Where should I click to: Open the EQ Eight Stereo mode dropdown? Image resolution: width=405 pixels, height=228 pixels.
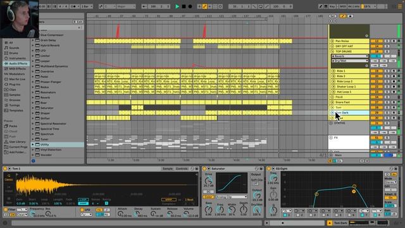pyautogui.click(x=390, y=182)
